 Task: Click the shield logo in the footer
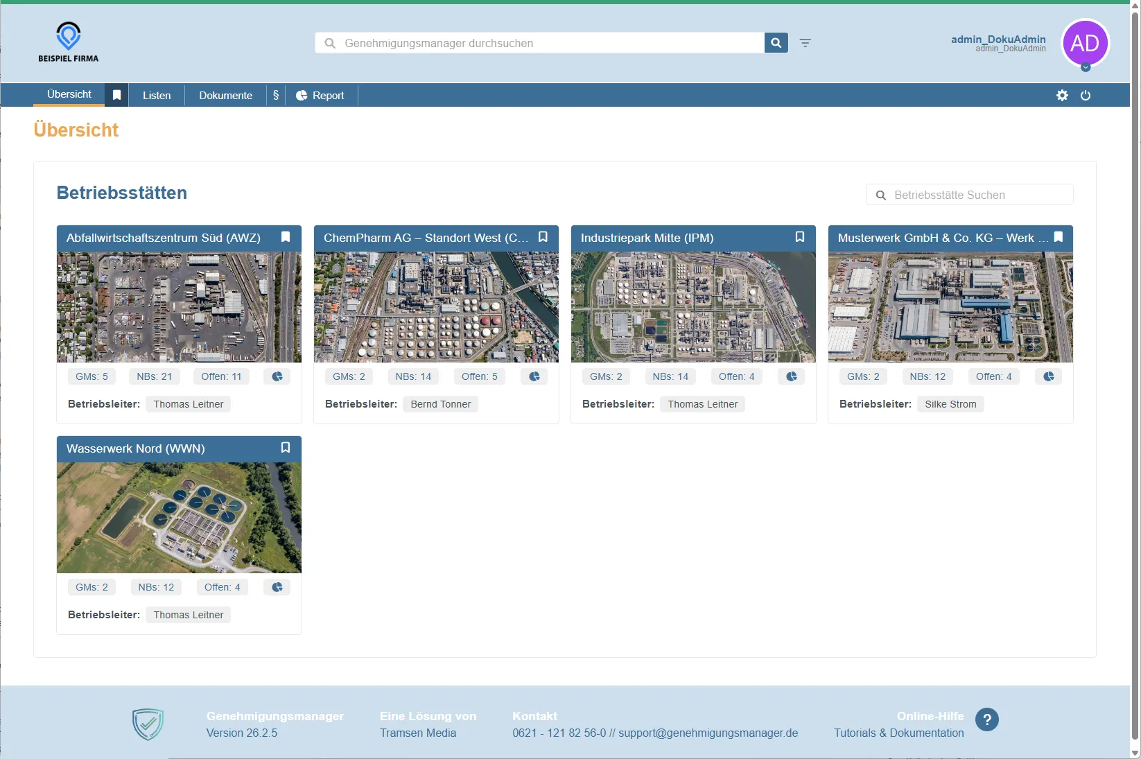point(148,724)
